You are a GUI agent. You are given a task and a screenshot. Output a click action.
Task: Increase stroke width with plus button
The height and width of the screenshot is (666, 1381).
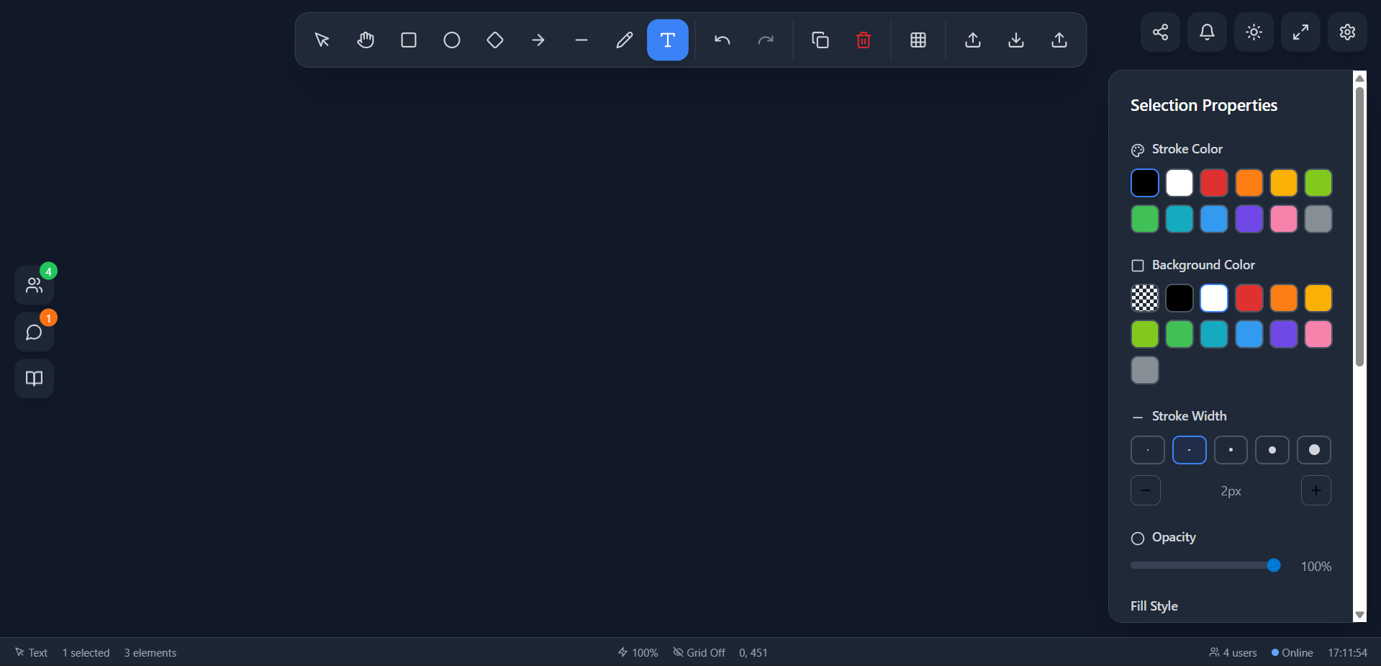(x=1316, y=490)
